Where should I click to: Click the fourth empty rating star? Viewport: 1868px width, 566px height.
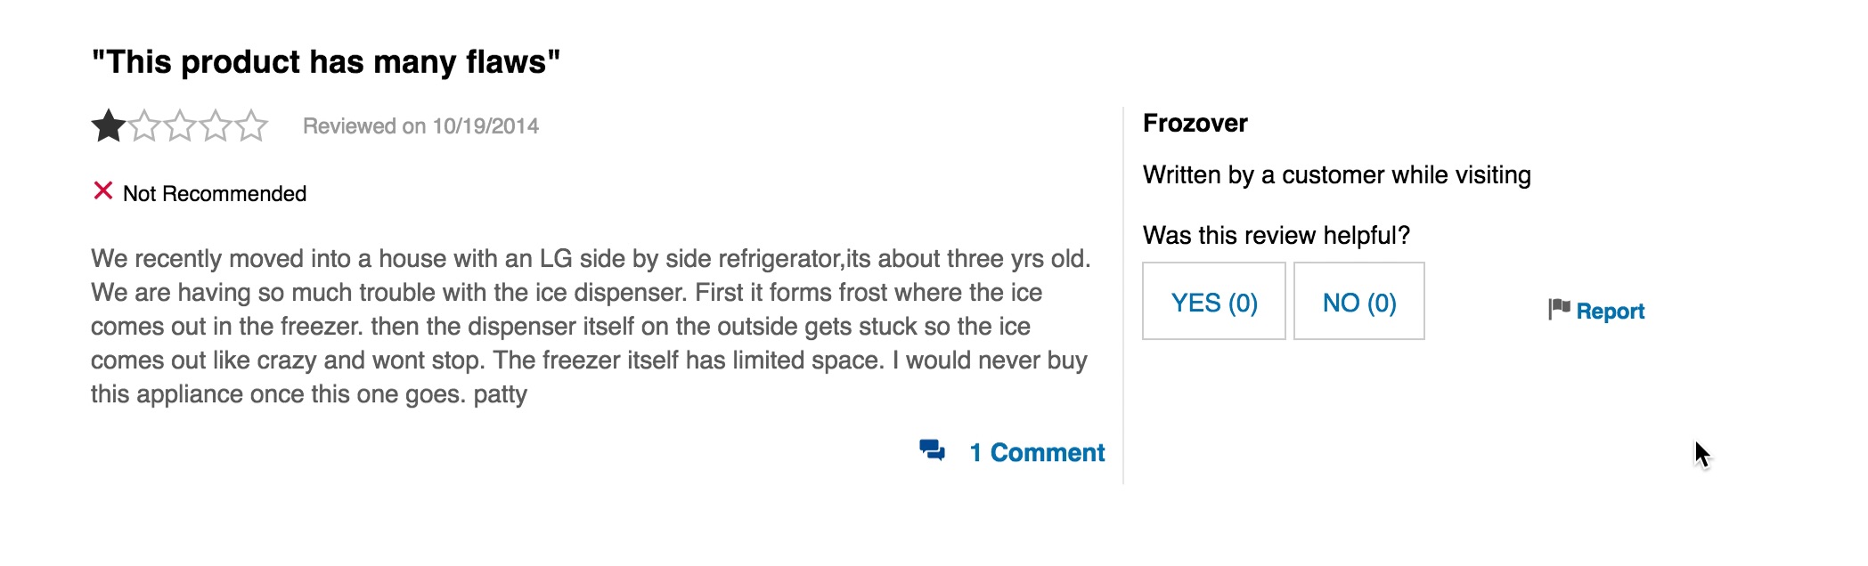tap(216, 126)
